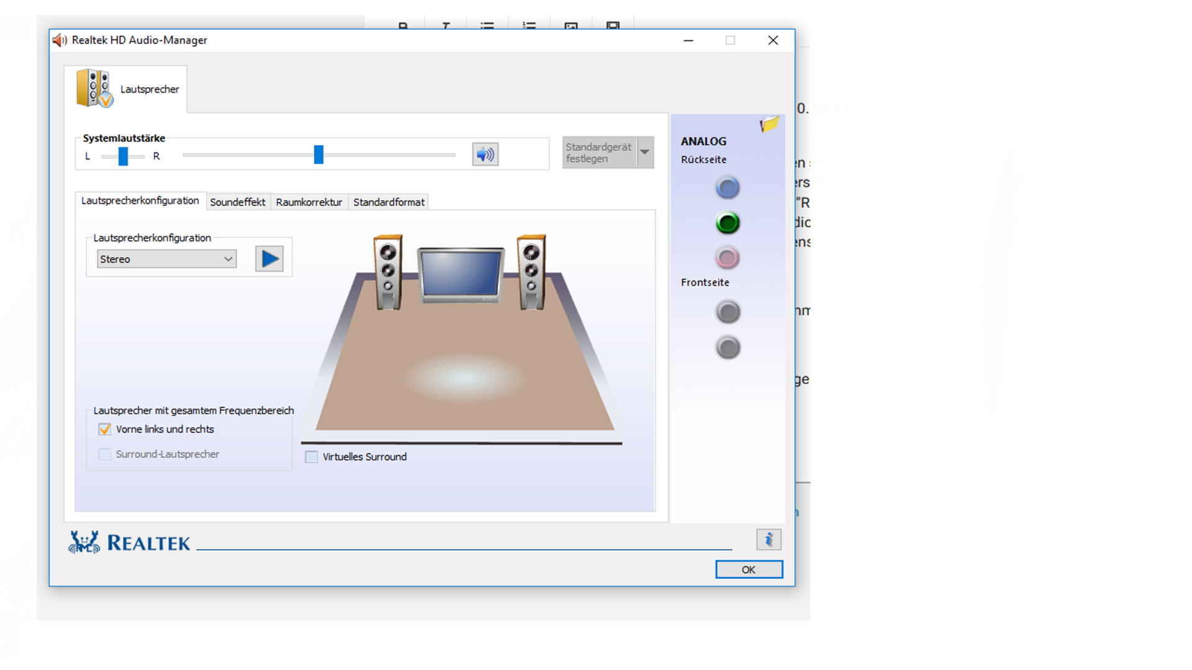Open the Stereo speaker configuration dropdown
1192x670 pixels.
tap(166, 259)
